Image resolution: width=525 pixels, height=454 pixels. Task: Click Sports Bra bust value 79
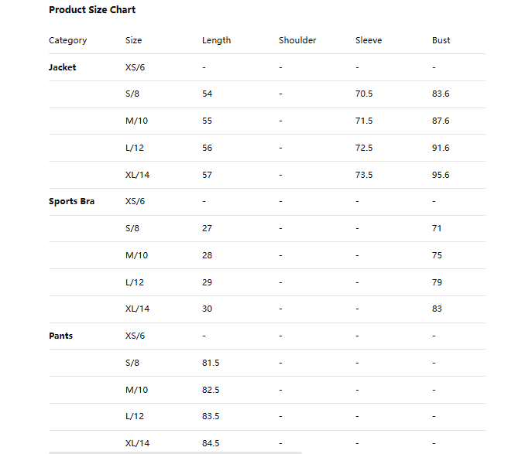tap(437, 282)
